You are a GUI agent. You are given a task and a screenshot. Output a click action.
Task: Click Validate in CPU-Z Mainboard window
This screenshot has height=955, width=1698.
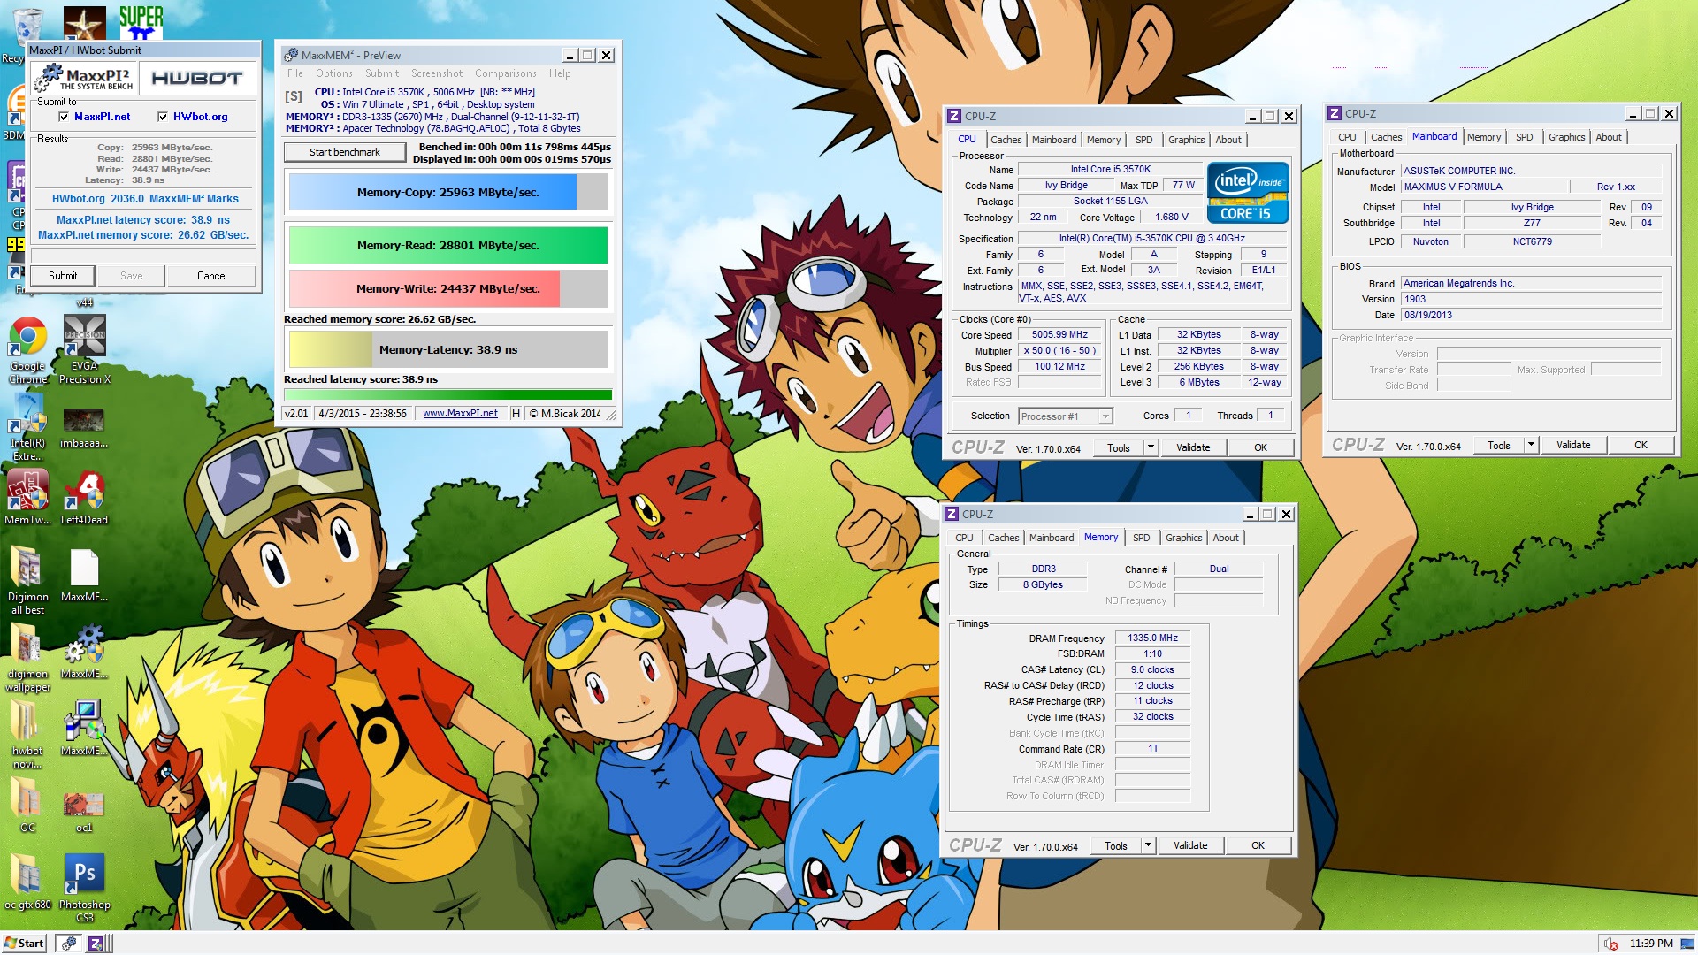click(x=1572, y=445)
